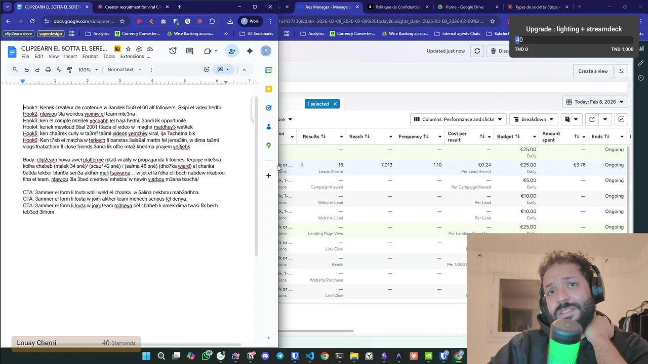The image size is (648, 364).
Task: Open Move document folder icon
Action: tap(139, 49)
